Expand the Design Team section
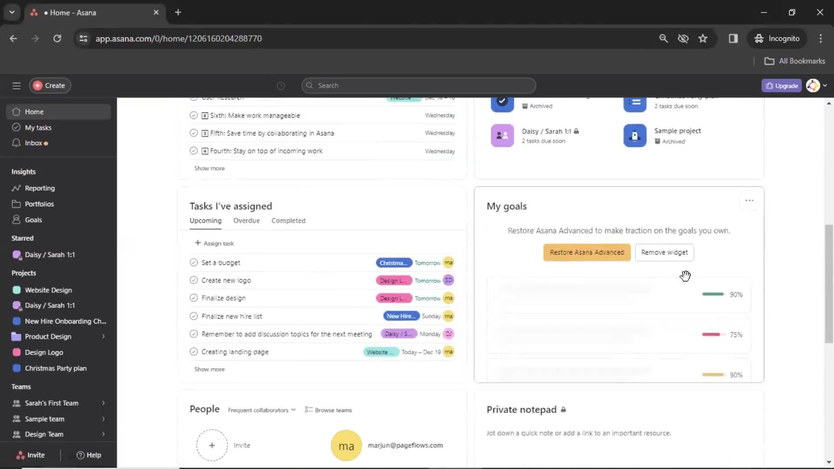The width and height of the screenshot is (834, 469). pyautogui.click(x=103, y=434)
